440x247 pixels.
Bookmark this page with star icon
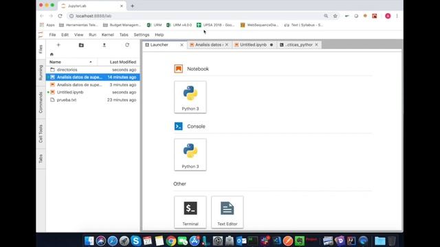coord(335,16)
